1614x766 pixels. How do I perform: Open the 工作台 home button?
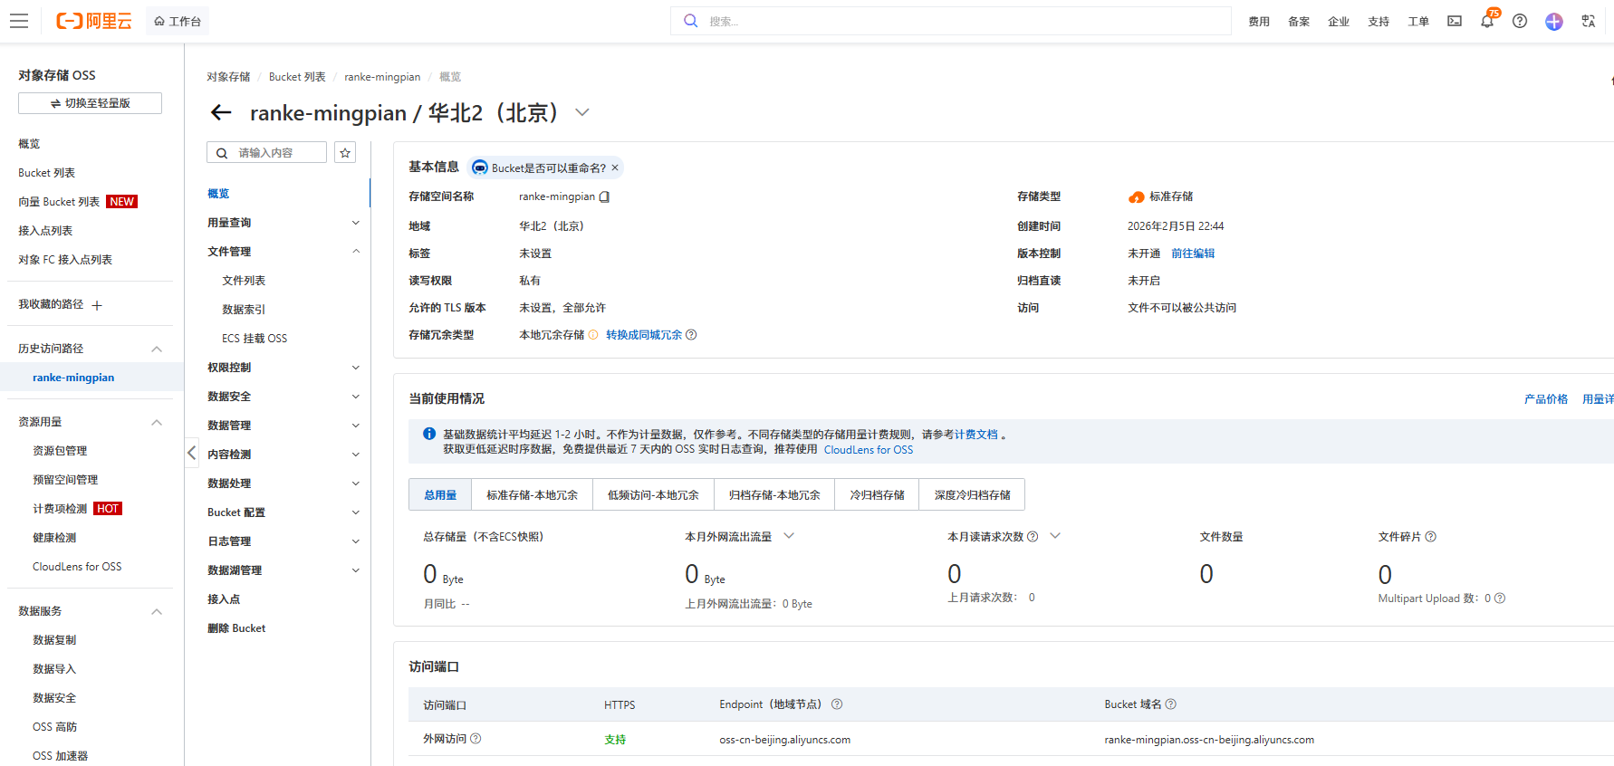(178, 21)
